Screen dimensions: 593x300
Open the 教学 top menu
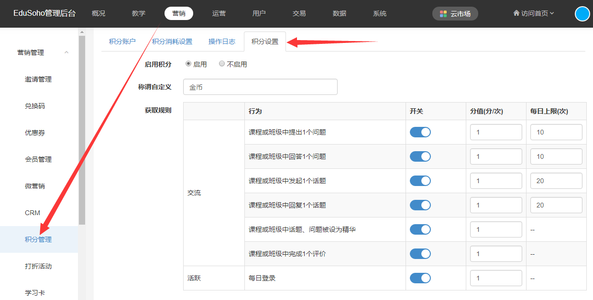click(139, 13)
